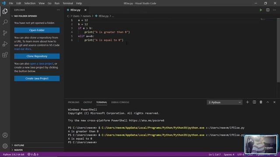The width and height of the screenshot is (280, 157).
Task: Click the editor vertical scrollbar
Action: point(278,50)
